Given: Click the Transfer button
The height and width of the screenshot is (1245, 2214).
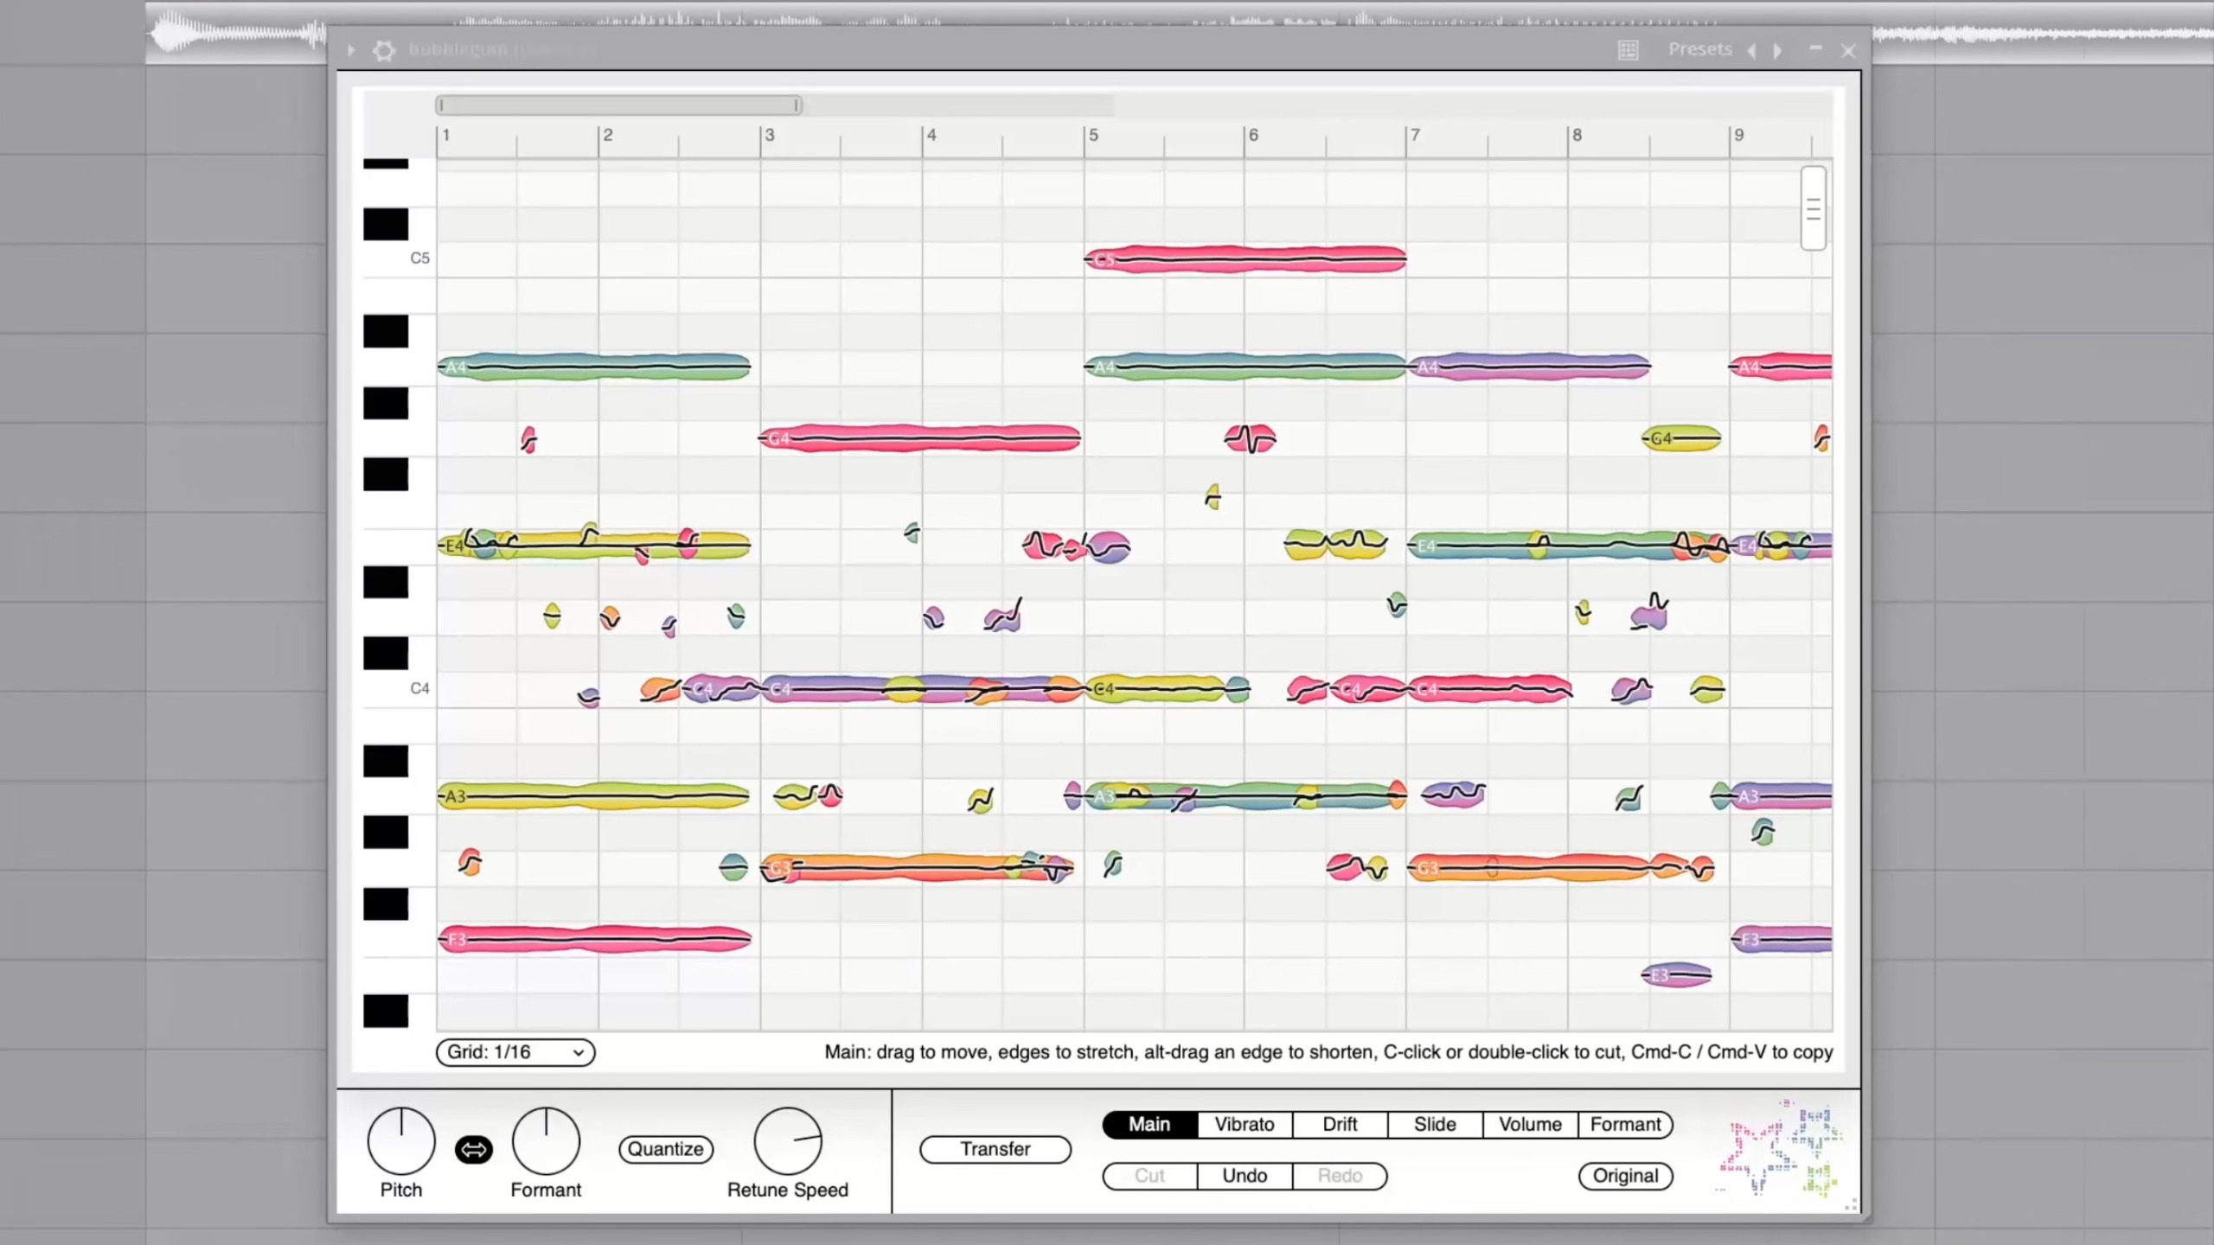Looking at the screenshot, I should coord(995,1149).
